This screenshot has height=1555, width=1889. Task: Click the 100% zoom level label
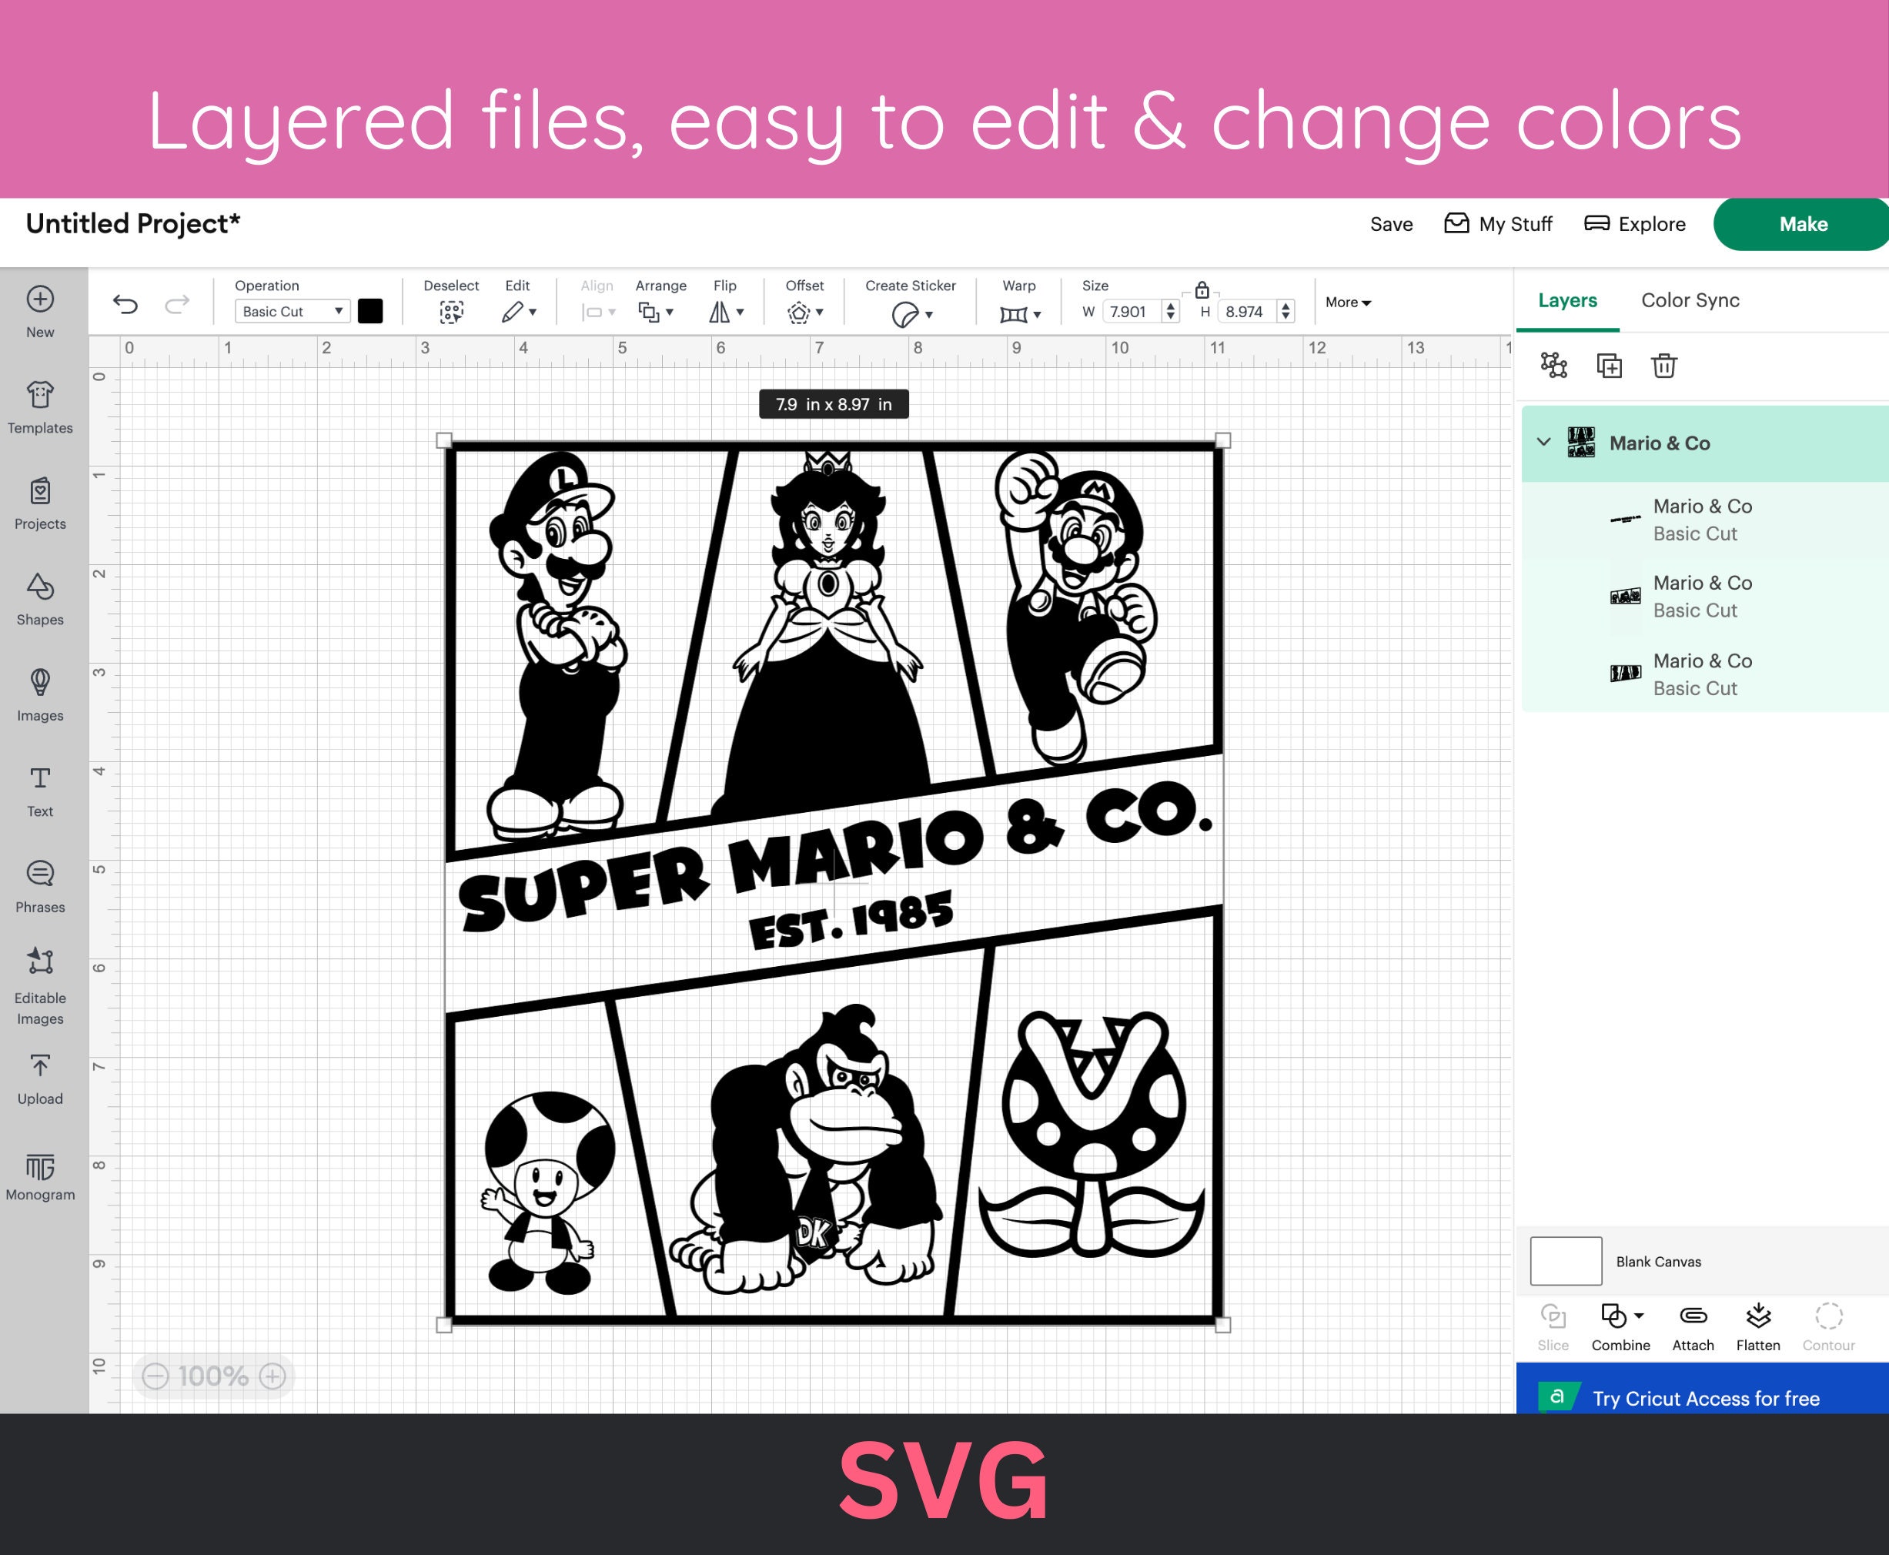tap(213, 1376)
